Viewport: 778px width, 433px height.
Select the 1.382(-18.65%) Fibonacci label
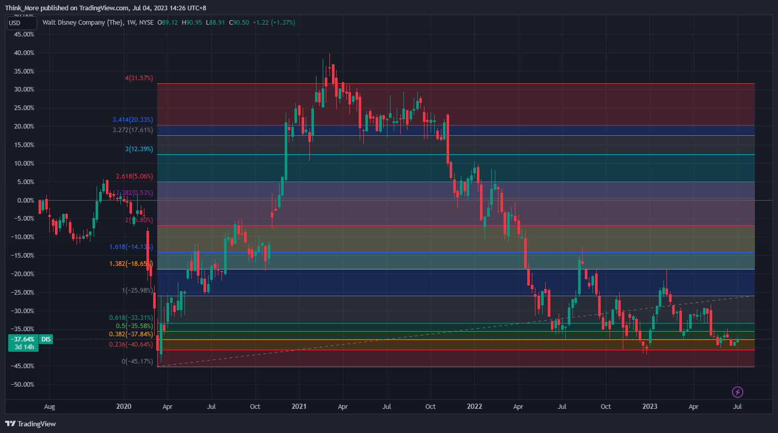tap(132, 264)
